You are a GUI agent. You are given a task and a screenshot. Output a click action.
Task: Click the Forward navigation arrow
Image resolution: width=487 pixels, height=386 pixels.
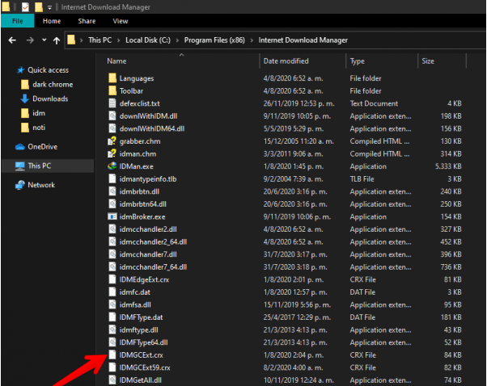[30, 40]
